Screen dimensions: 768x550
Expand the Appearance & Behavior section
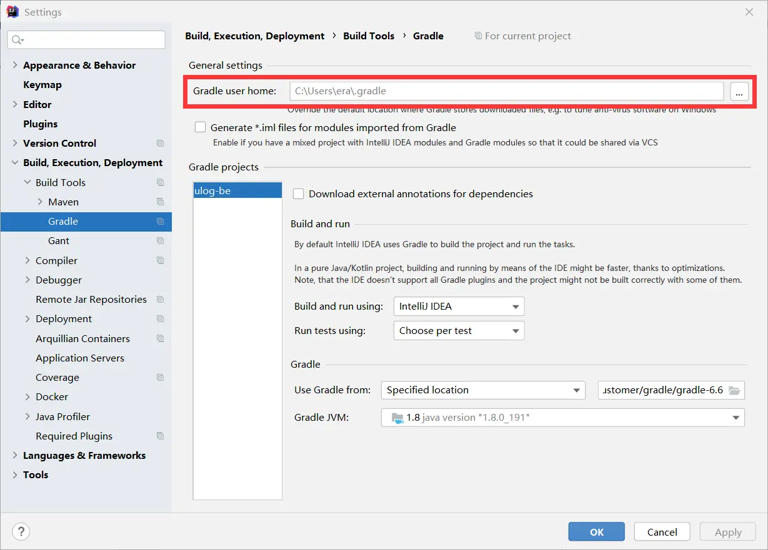click(15, 66)
